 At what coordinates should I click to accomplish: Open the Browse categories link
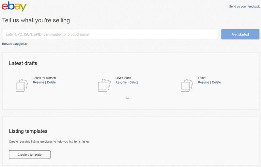14,44
